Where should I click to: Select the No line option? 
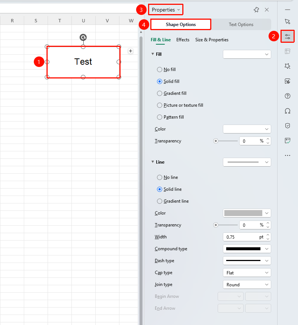pyautogui.click(x=167, y=177)
